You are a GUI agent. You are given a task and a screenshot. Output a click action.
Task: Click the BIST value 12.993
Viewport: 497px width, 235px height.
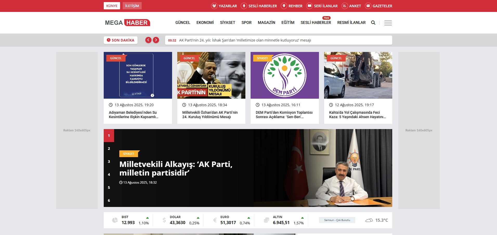128,223
